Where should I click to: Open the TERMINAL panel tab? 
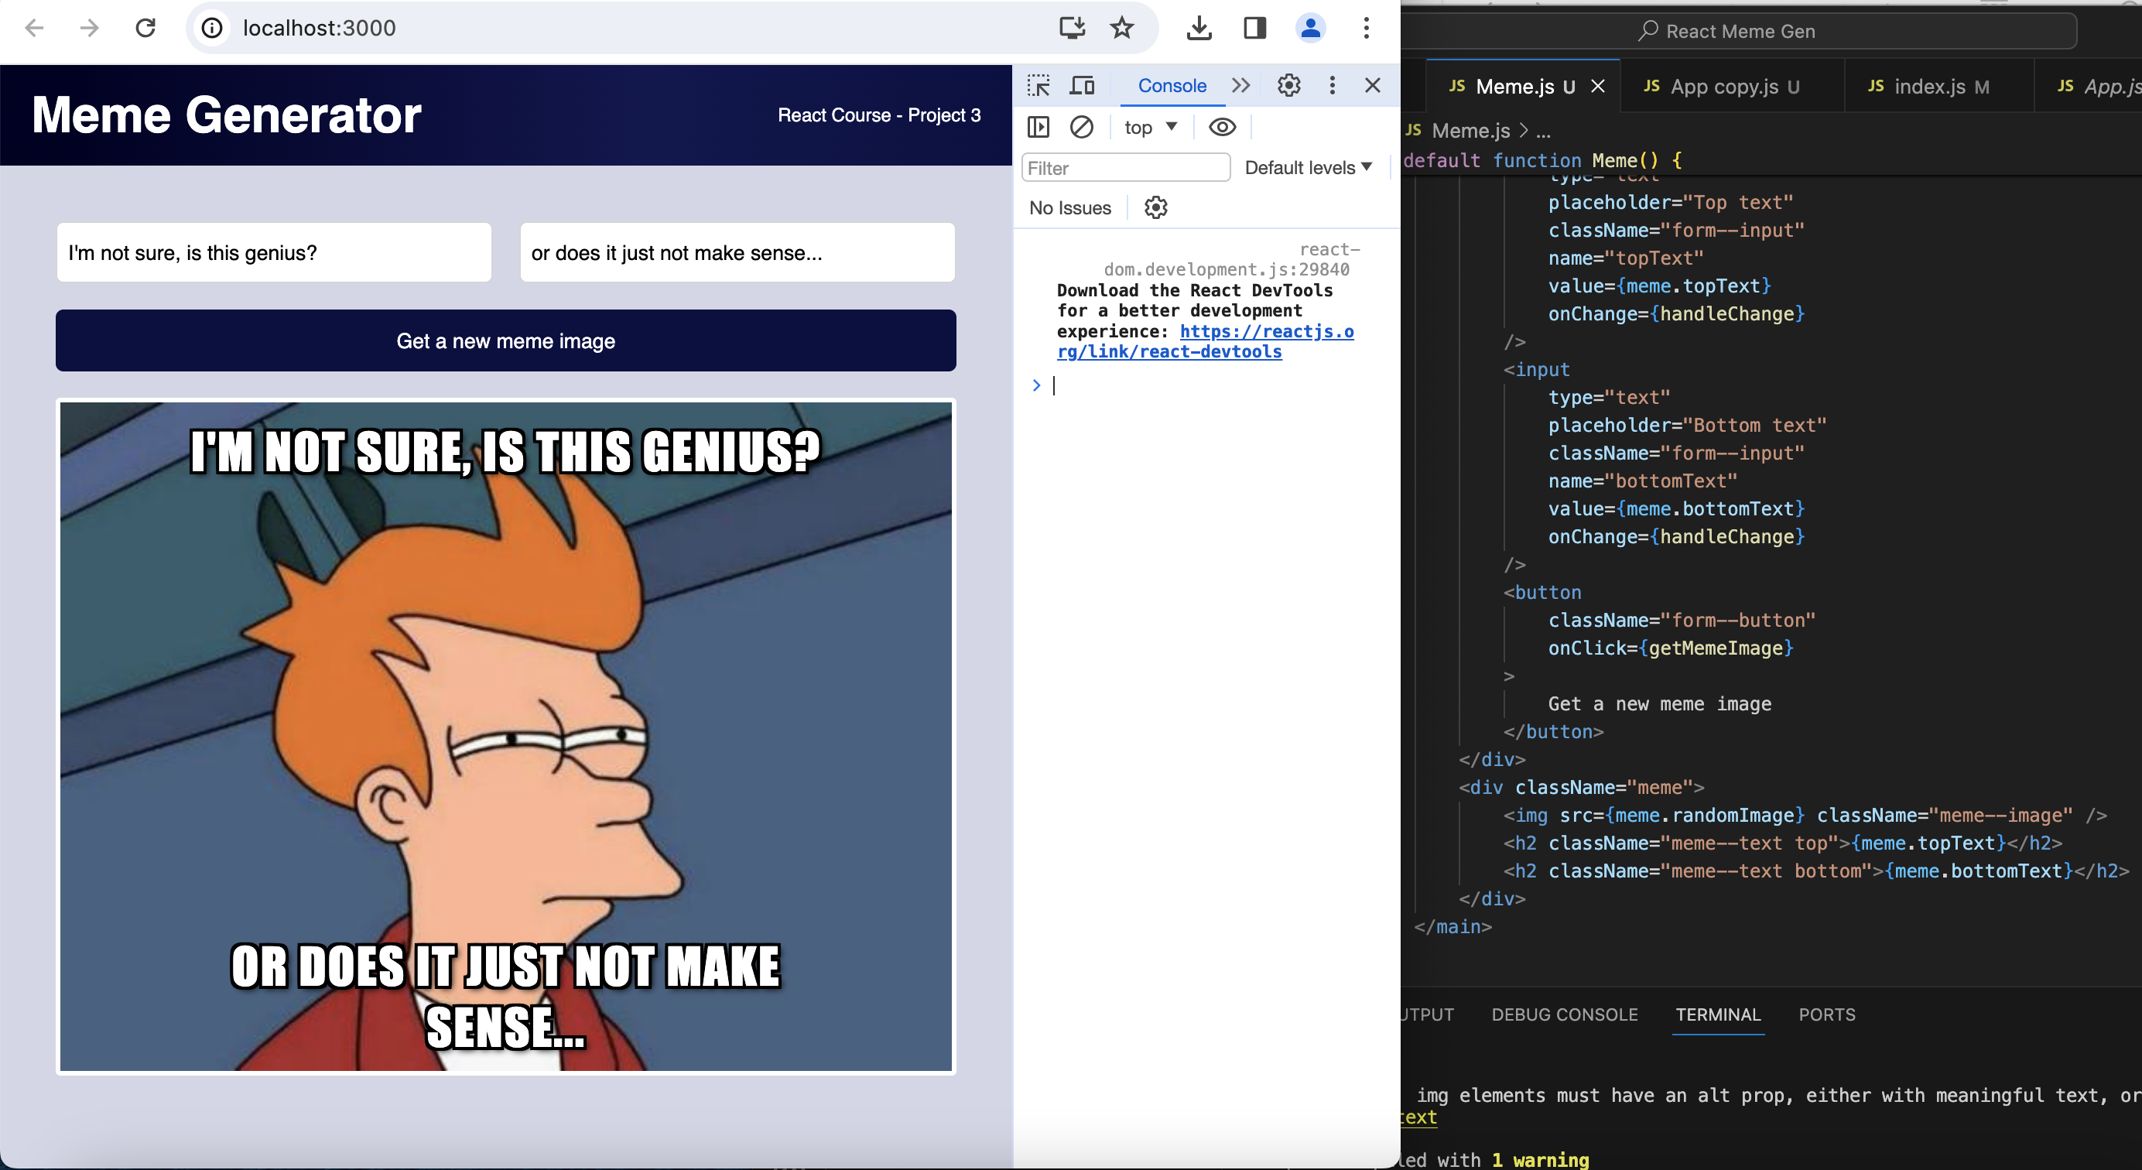point(1718,1014)
